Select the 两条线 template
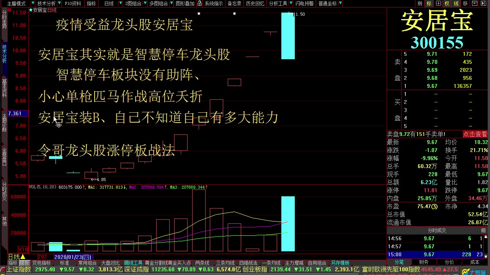 202,263
